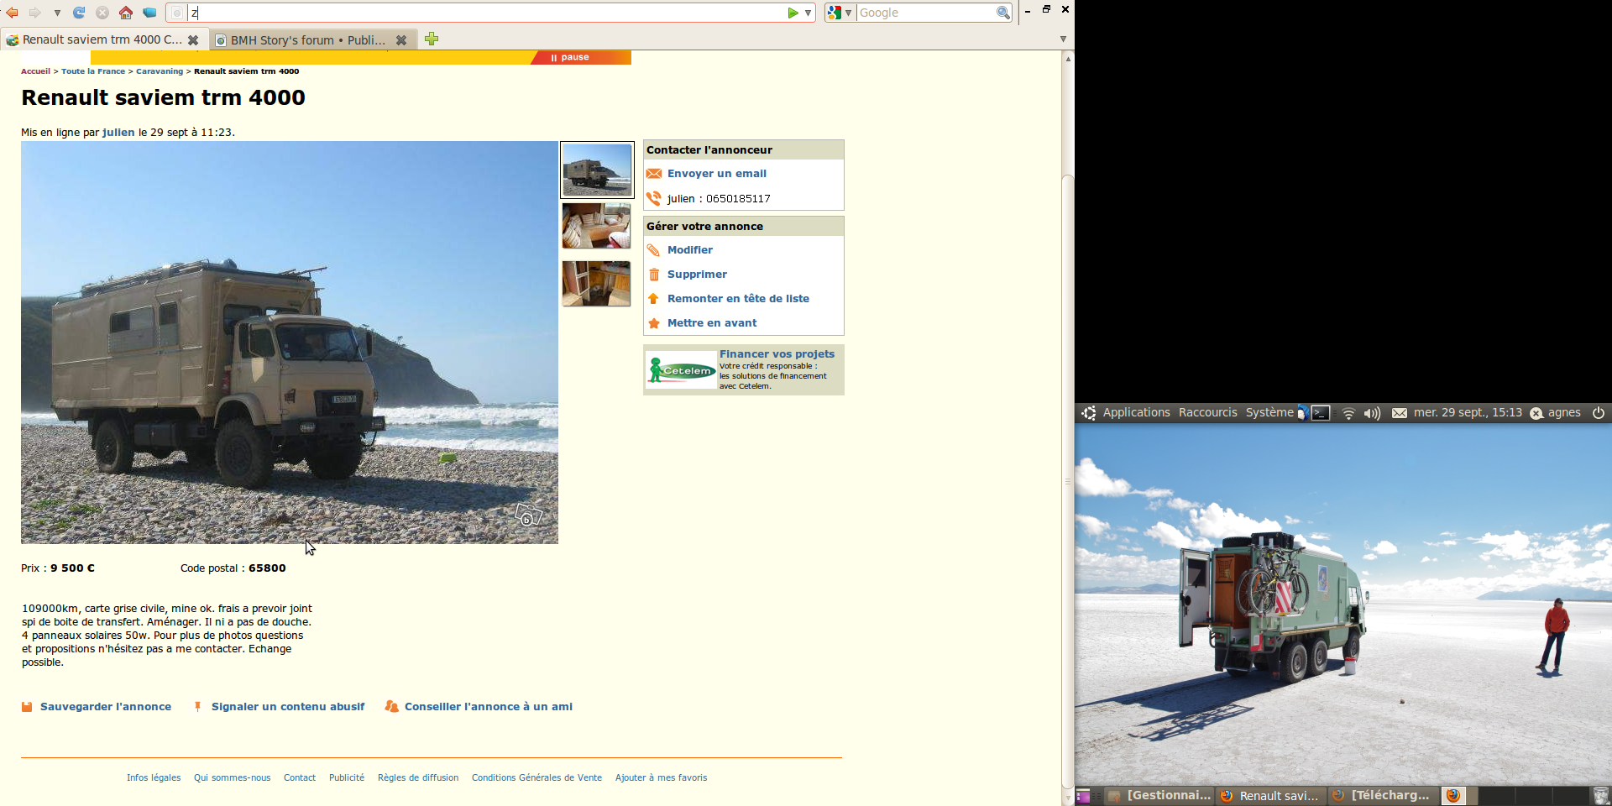Close the Renault saviem trm 4000 tab
The width and height of the screenshot is (1612, 806).
(x=193, y=40)
